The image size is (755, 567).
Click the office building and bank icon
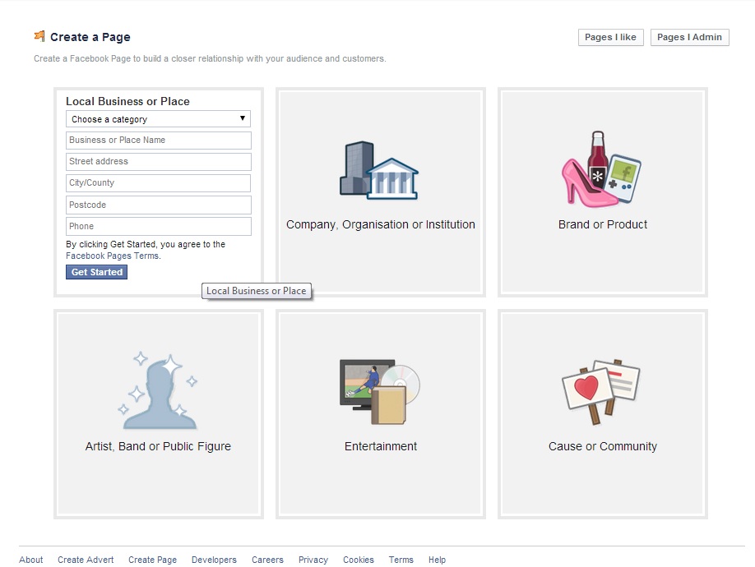pyautogui.click(x=379, y=170)
